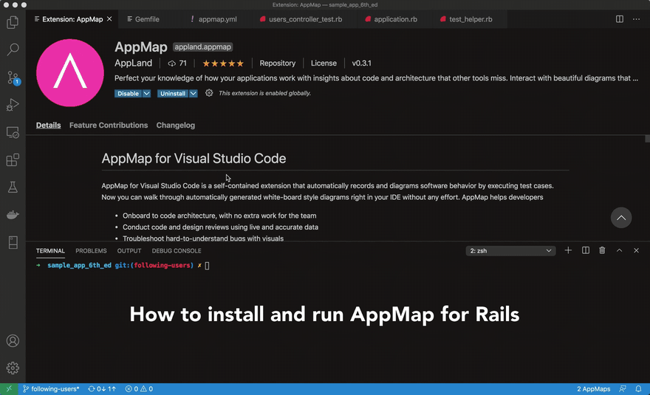Open Source Control view with badge 1
This screenshot has height=395, width=650.
pyautogui.click(x=13, y=77)
